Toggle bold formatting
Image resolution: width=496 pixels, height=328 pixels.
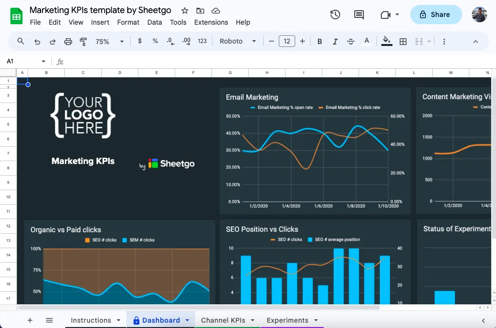(319, 42)
